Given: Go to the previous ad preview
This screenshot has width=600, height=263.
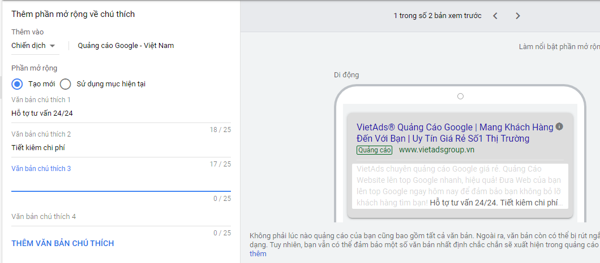Looking at the screenshot, I should pyautogui.click(x=495, y=16).
